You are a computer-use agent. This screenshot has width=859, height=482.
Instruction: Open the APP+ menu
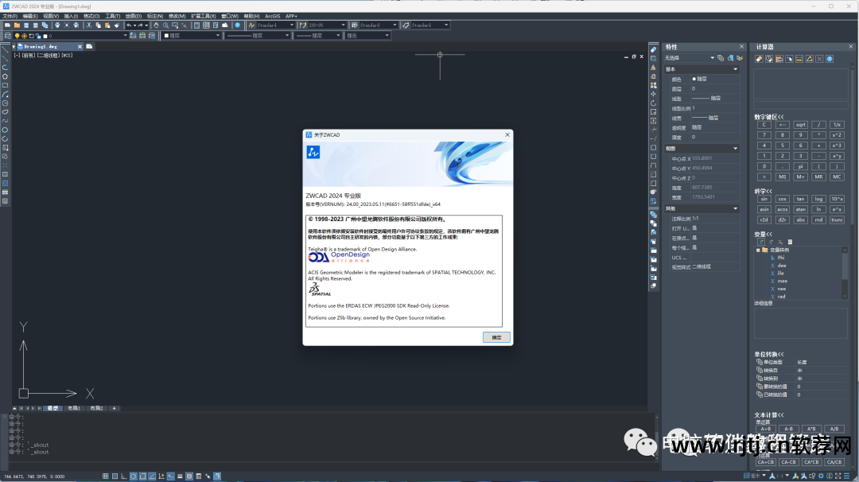[291, 16]
